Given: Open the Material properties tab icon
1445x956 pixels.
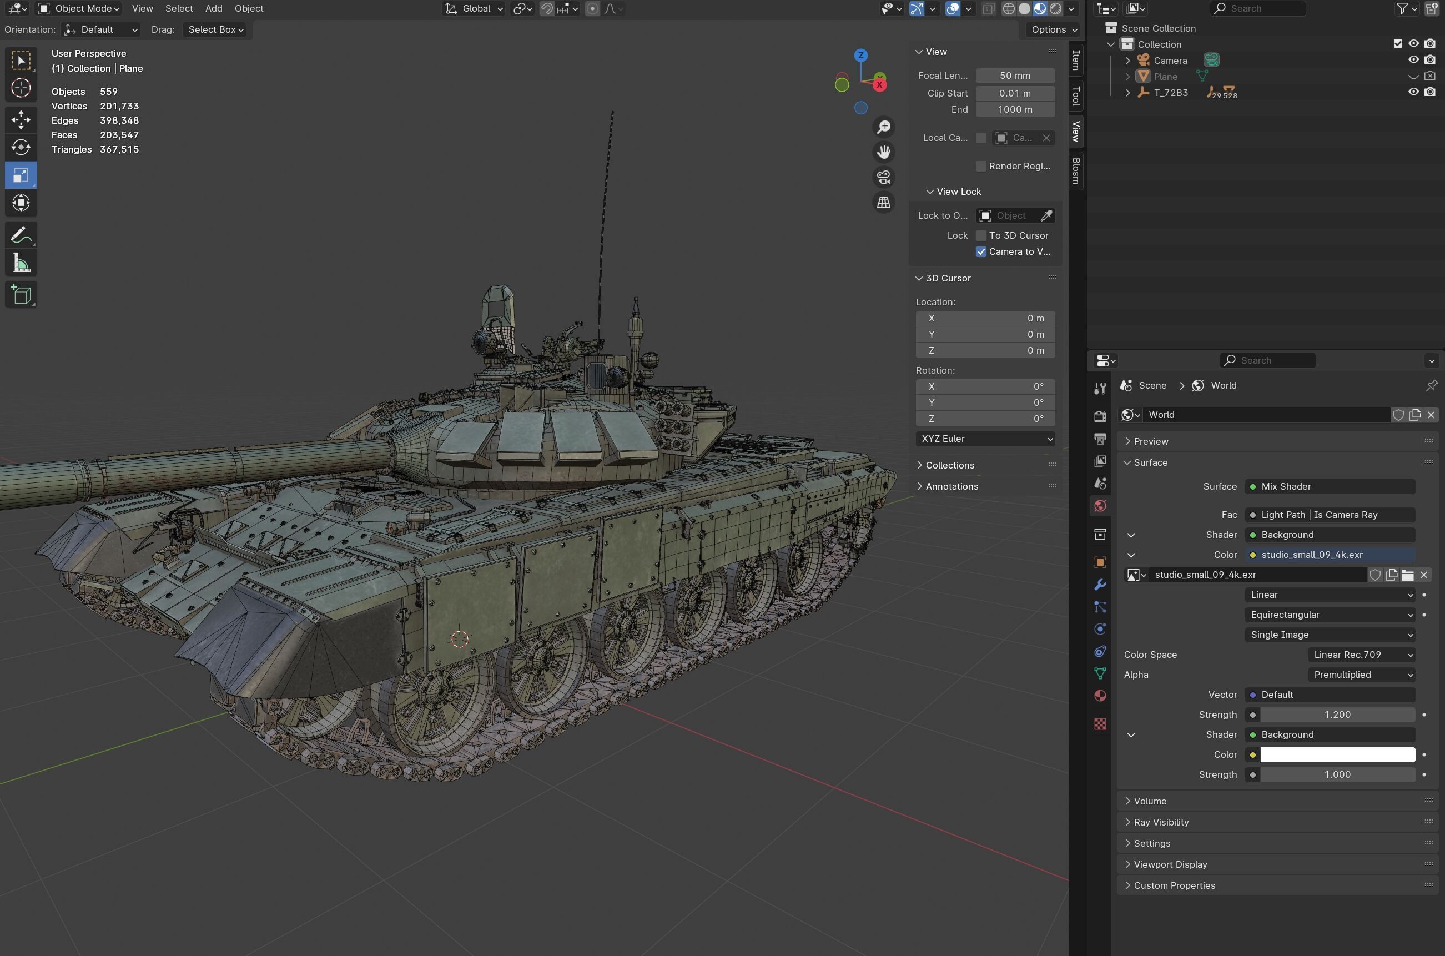Looking at the screenshot, I should [x=1100, y=696].
